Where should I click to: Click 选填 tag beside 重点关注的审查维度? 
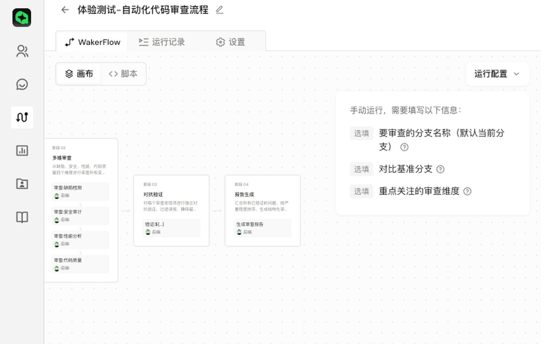(x=361, y=191)
